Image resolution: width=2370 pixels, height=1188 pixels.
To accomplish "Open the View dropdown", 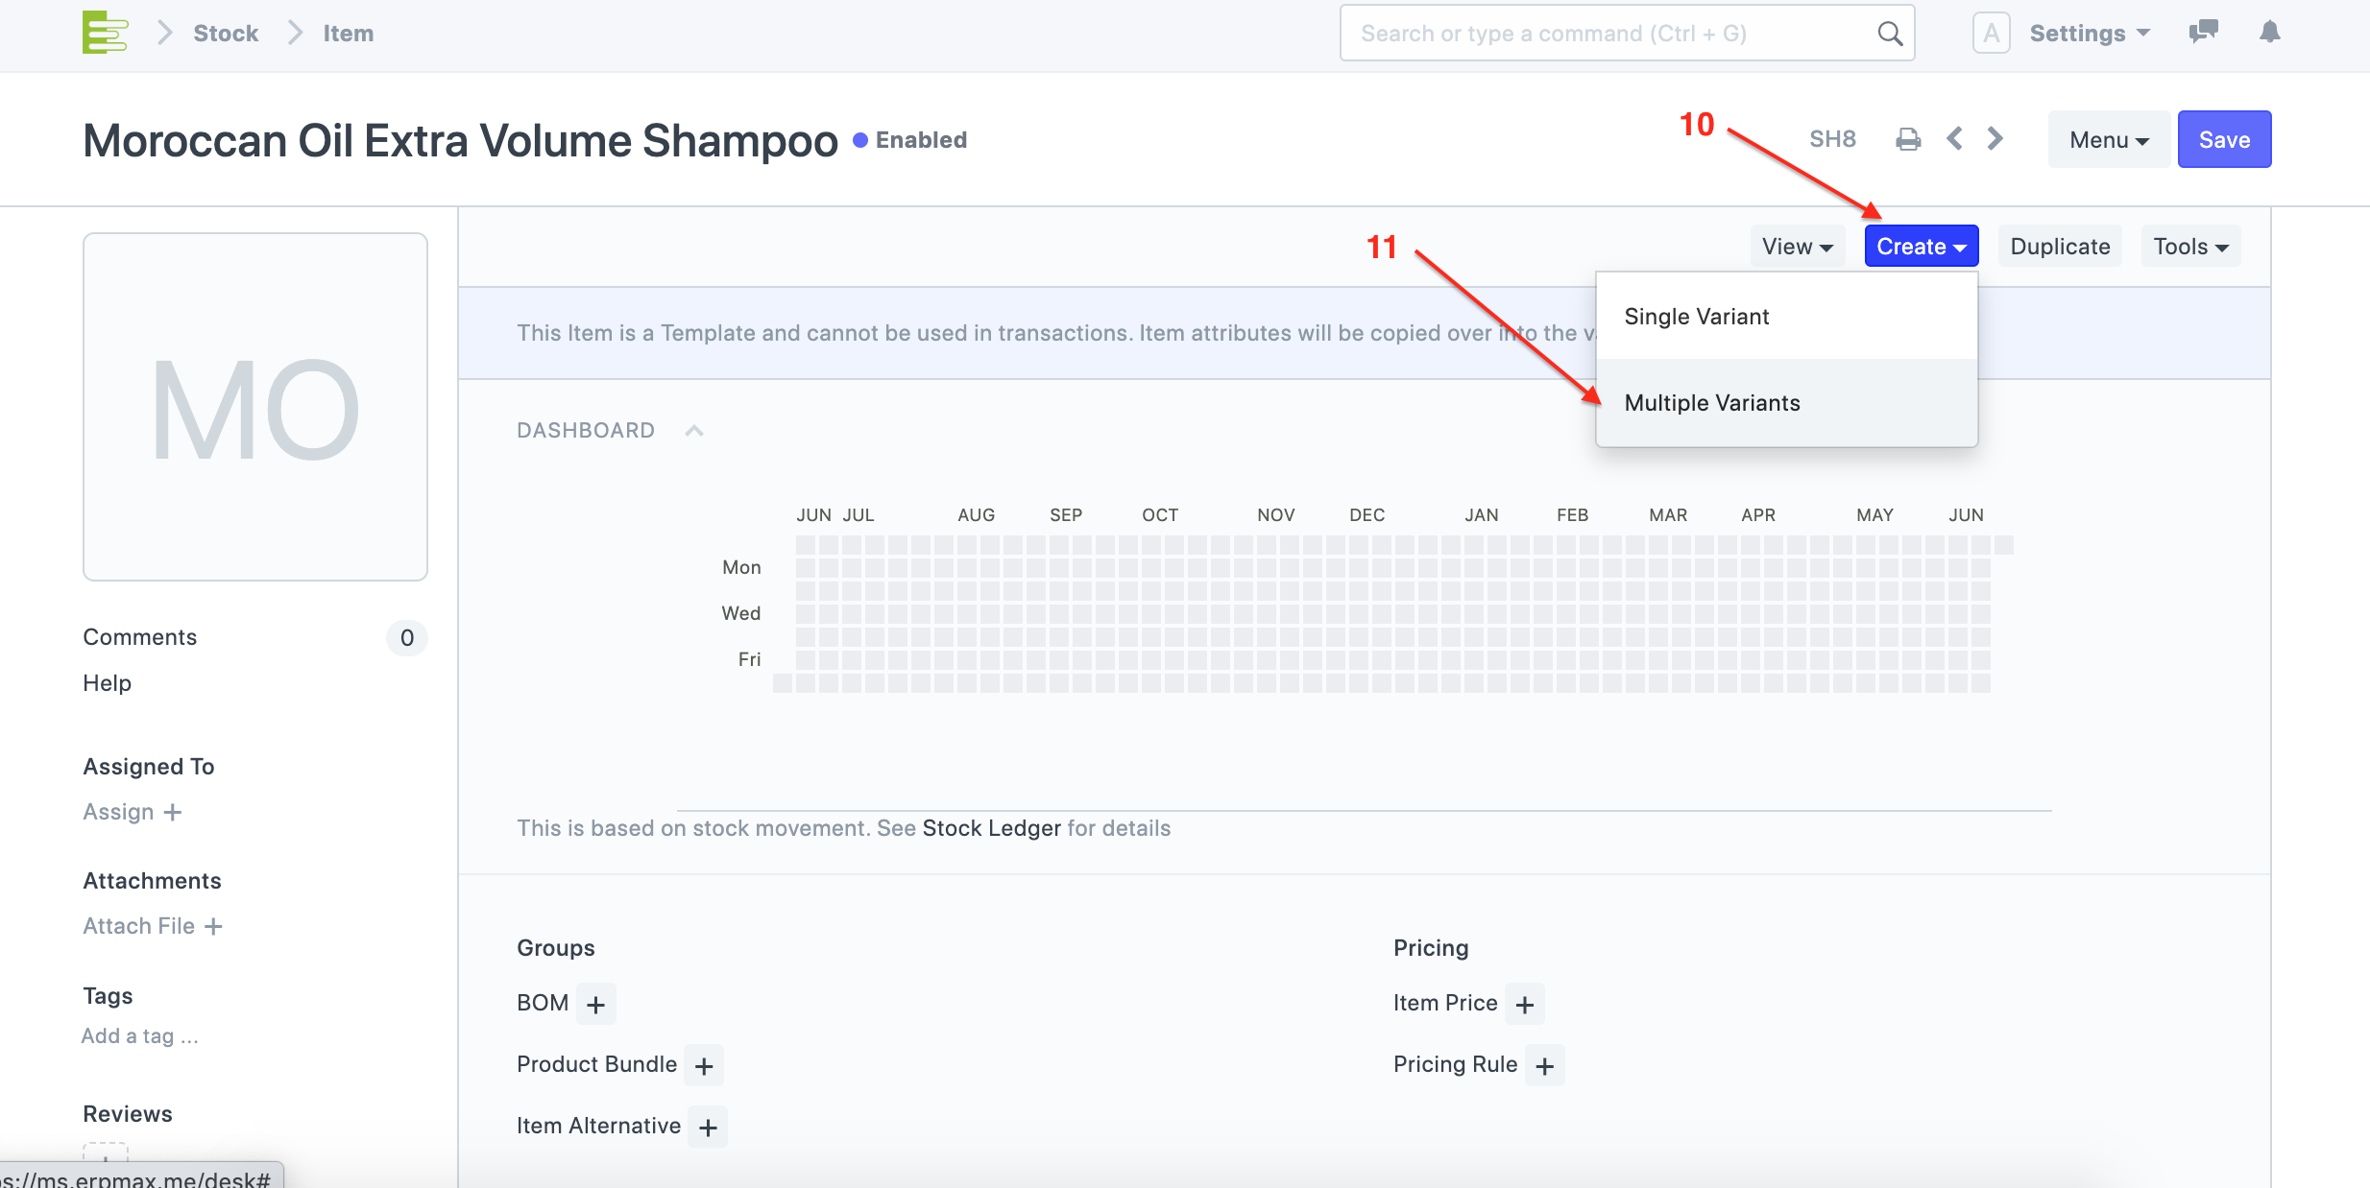I will [1797, 247].
